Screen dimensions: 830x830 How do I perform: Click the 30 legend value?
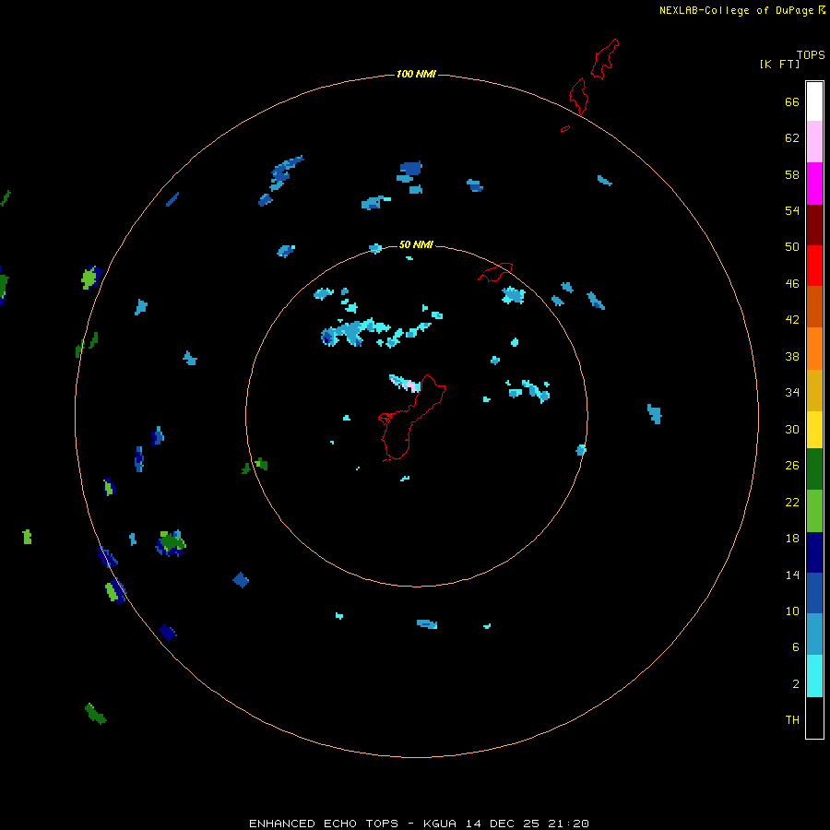(792, 429)
